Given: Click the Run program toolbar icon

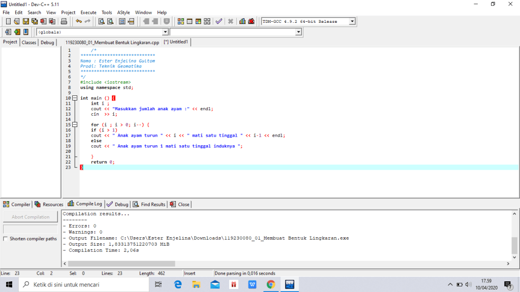Looking at the screenshot, I should (x=190, y=21).
